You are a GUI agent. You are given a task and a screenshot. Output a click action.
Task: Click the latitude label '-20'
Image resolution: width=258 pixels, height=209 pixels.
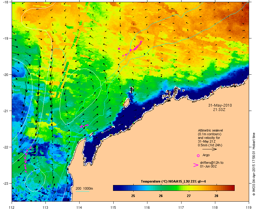6,75
